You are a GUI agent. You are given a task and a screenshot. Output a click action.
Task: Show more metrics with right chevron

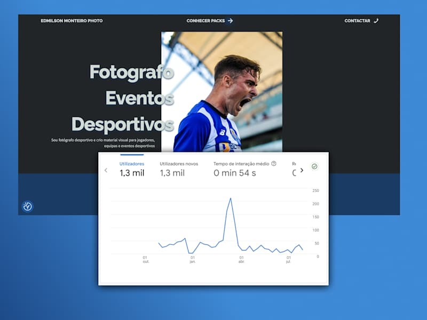pos(302,170)
